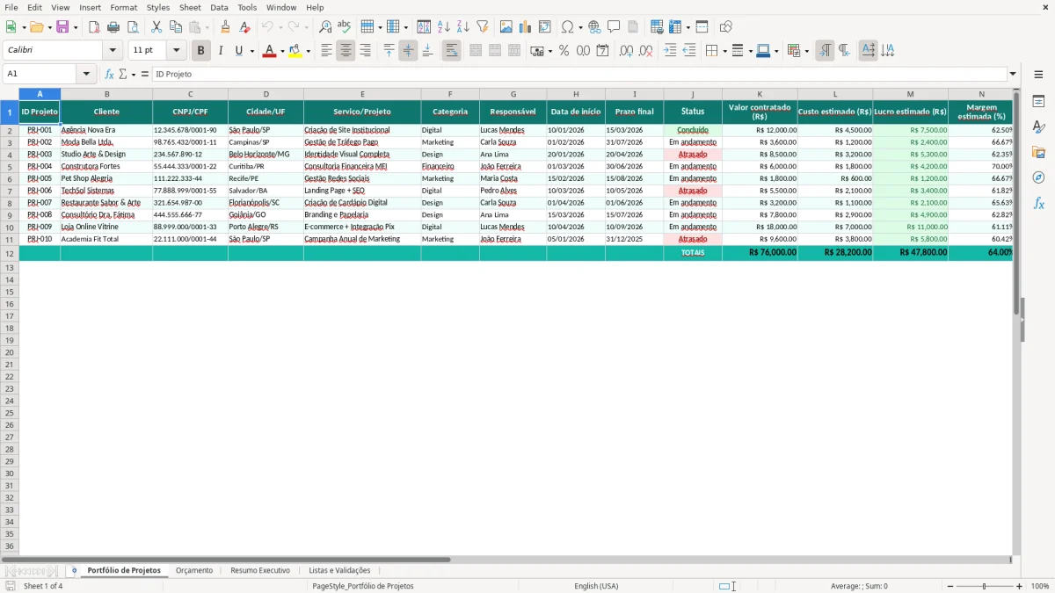
Task: Click the Draw Shapes icon
Action: [x=726, y=27]
